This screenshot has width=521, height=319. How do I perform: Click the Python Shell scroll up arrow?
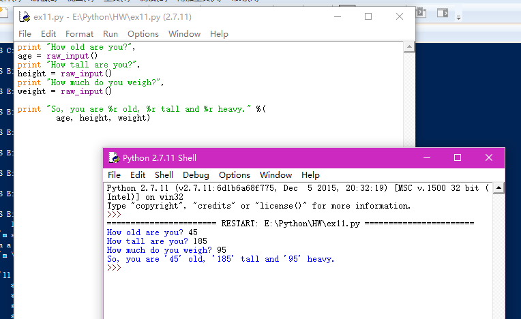pos(498,188)
